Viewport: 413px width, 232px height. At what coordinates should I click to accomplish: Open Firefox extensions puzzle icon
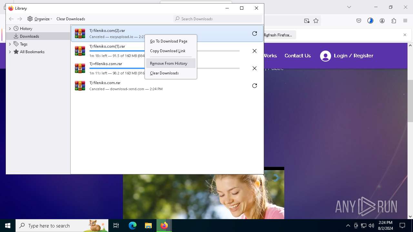pyautogui.click(x=394, y=21)
